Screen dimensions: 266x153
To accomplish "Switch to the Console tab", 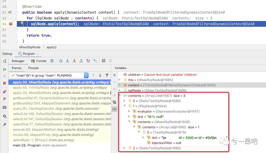I will (39, 61).
